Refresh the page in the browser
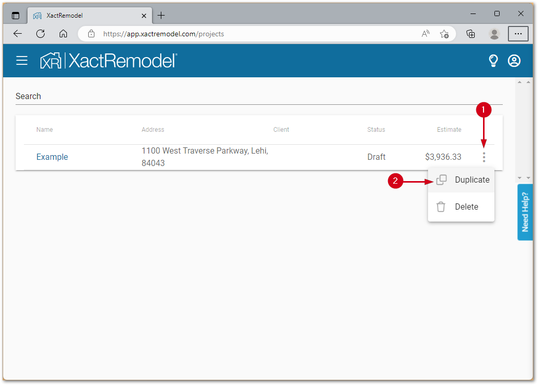 [40, 34]
